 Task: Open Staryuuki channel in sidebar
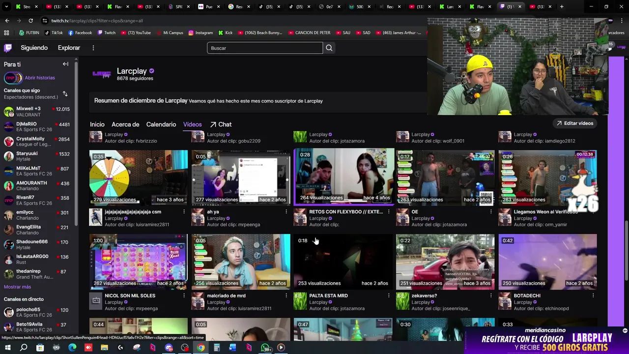37,156
